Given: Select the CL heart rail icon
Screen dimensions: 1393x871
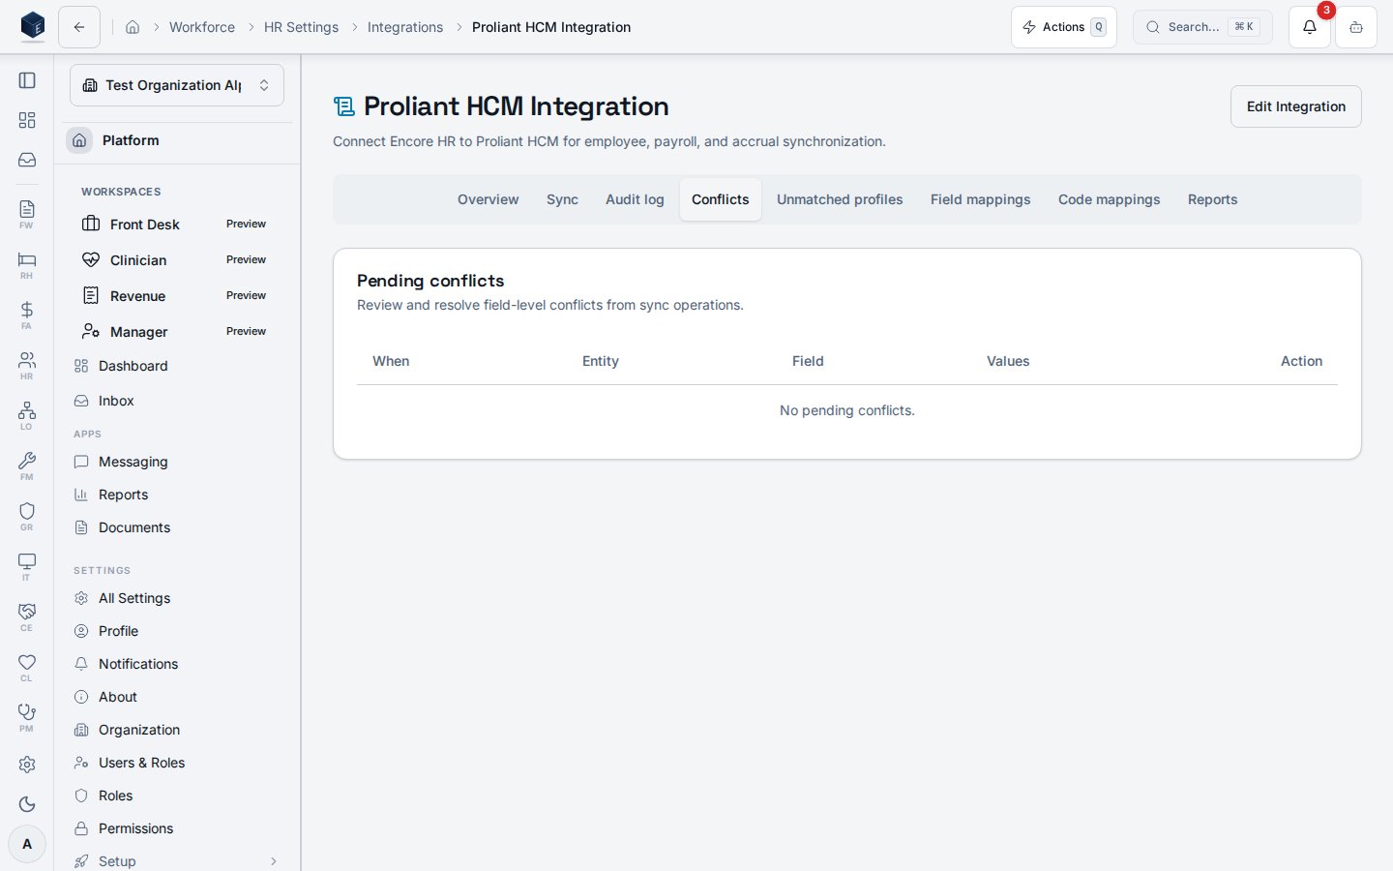Looking at the screenshot, I should [27, 667].
